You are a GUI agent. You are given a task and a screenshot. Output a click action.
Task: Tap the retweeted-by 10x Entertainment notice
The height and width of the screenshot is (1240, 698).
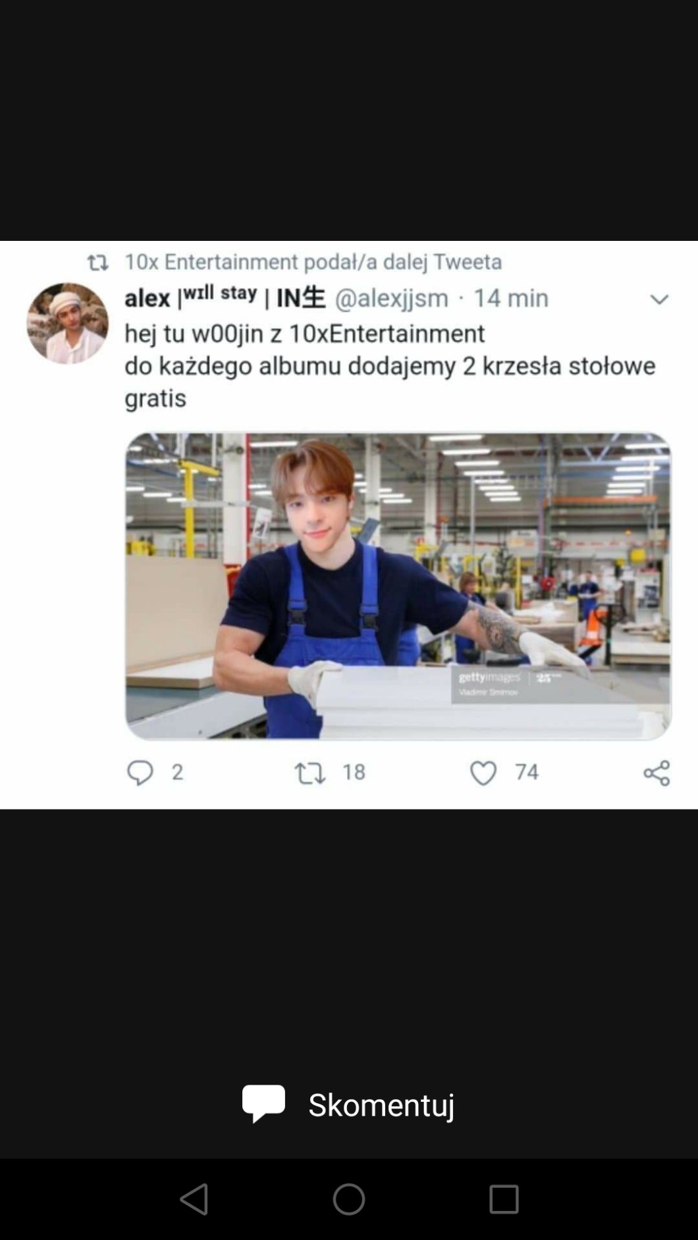point(313,262)
